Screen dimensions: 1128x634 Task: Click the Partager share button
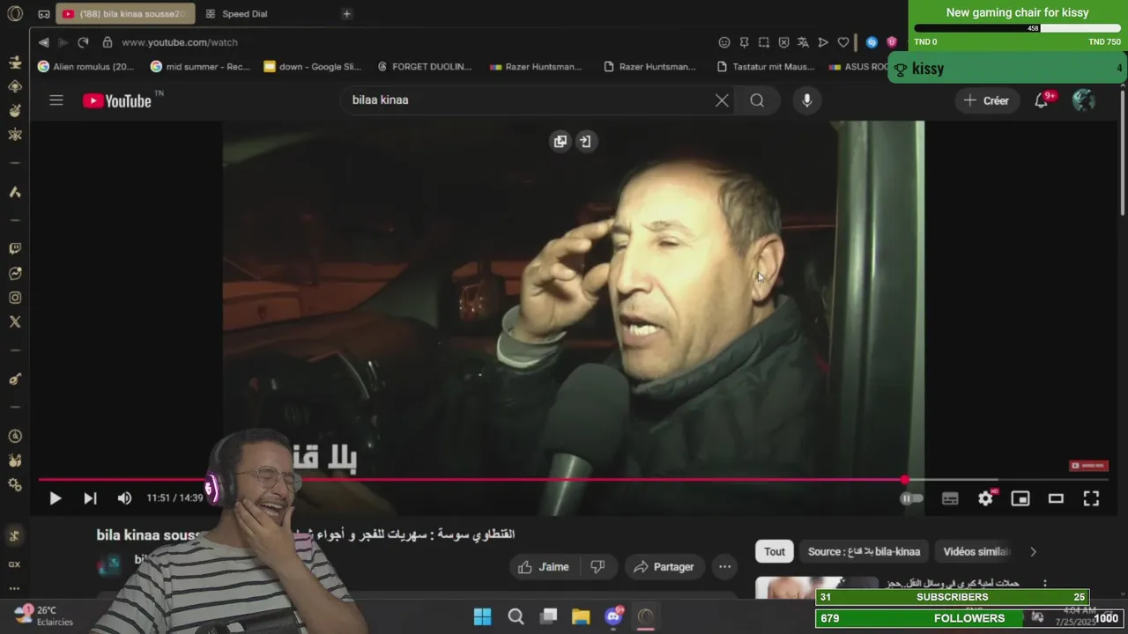coord(664,567)
